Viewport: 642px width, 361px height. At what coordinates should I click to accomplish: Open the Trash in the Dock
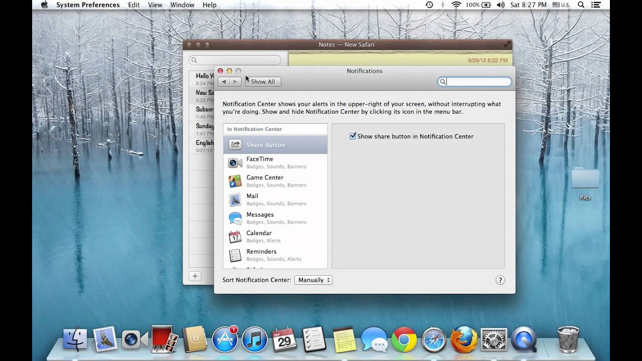568,339
